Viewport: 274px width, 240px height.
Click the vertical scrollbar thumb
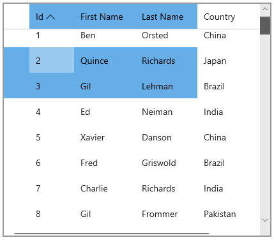coord(265,26)
